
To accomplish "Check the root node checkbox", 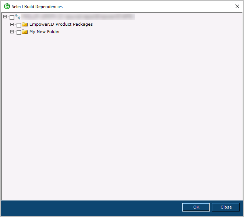I will [x=12, y=17].
